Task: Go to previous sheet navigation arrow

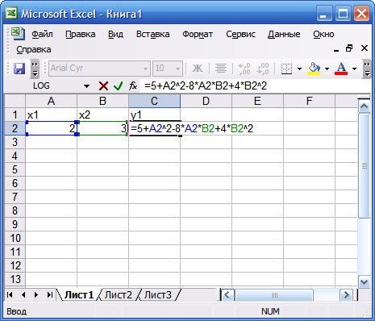Action: [23, 295]
